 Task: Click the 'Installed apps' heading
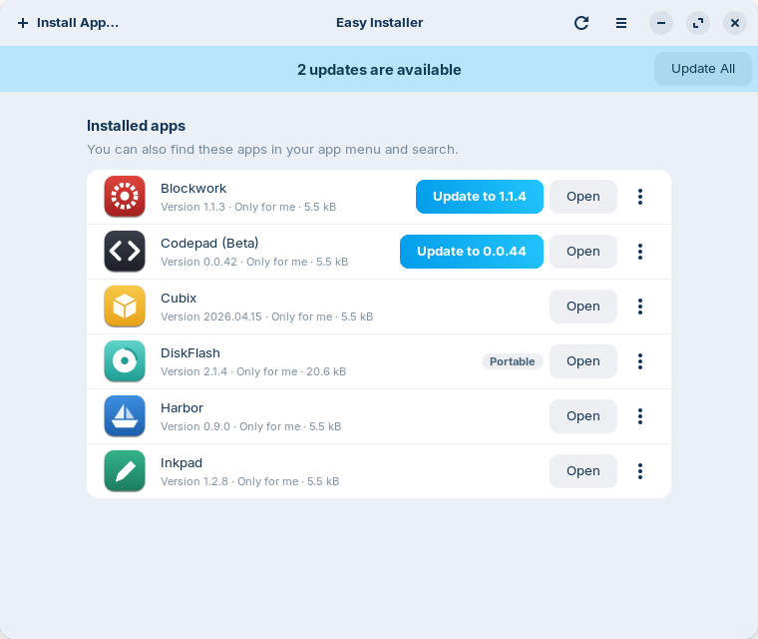[136, 126]
